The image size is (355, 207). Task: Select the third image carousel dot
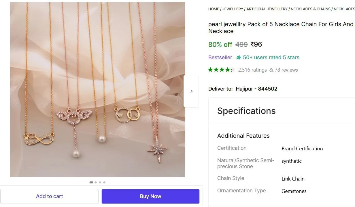100,182
